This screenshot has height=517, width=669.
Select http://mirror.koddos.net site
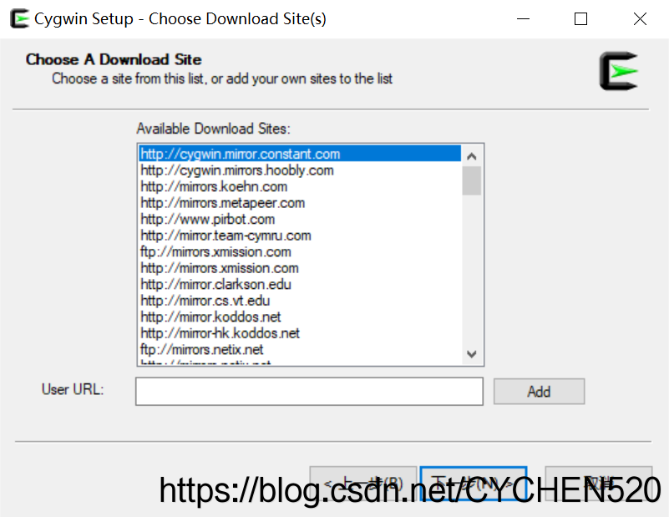coord(300,317)
